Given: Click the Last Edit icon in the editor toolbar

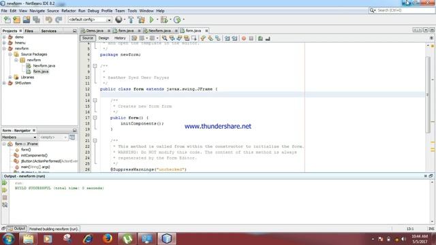Looking at the screenshot, I should coord(134,38).
